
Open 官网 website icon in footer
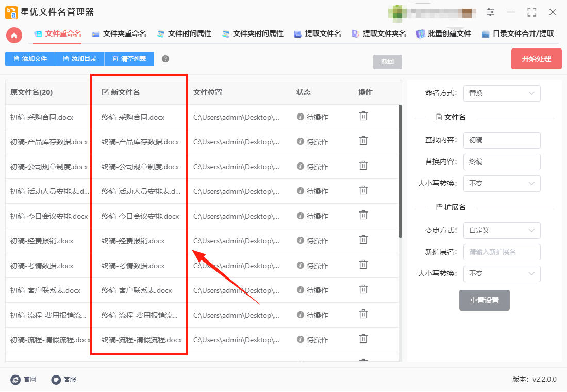pyautogui.click(x=15, y=380)
